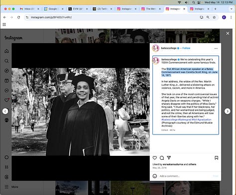
Task: Open the profile avatar in Instagram sidebar
Action: pos(6,120)
